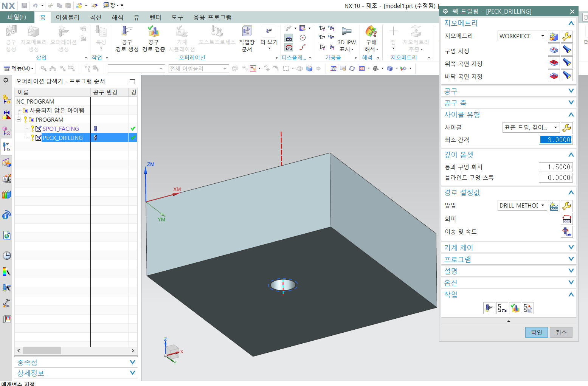
Task: Open the history clock icon in sidebar
Action: [x=6, y=256]
